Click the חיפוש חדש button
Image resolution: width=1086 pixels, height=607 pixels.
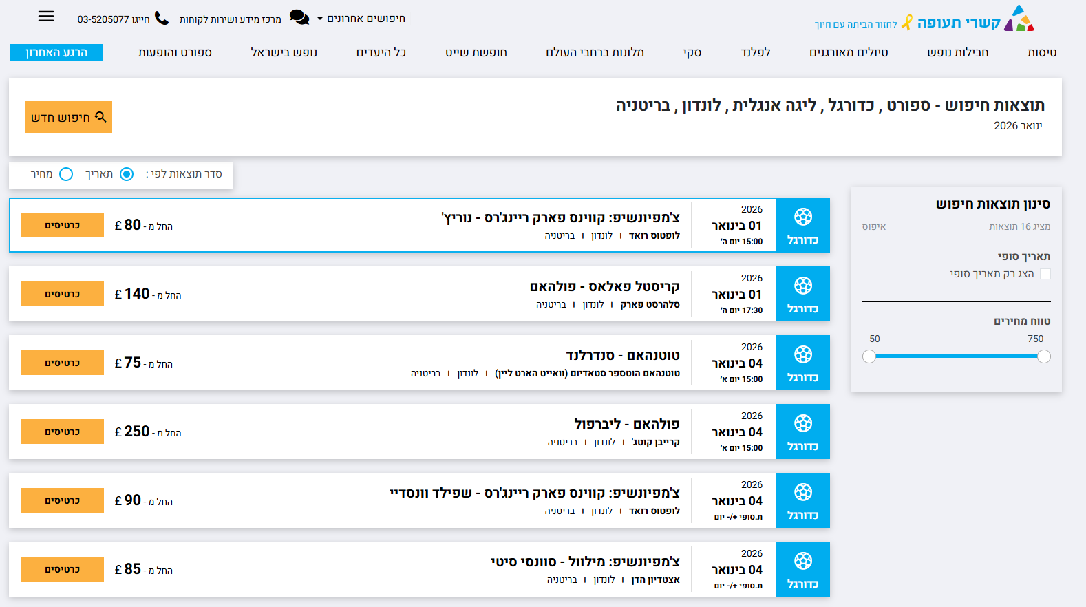69,117
